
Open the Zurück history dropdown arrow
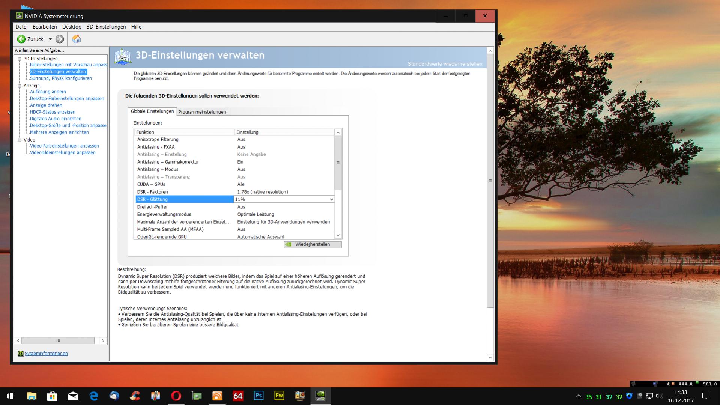click(50, 39)
